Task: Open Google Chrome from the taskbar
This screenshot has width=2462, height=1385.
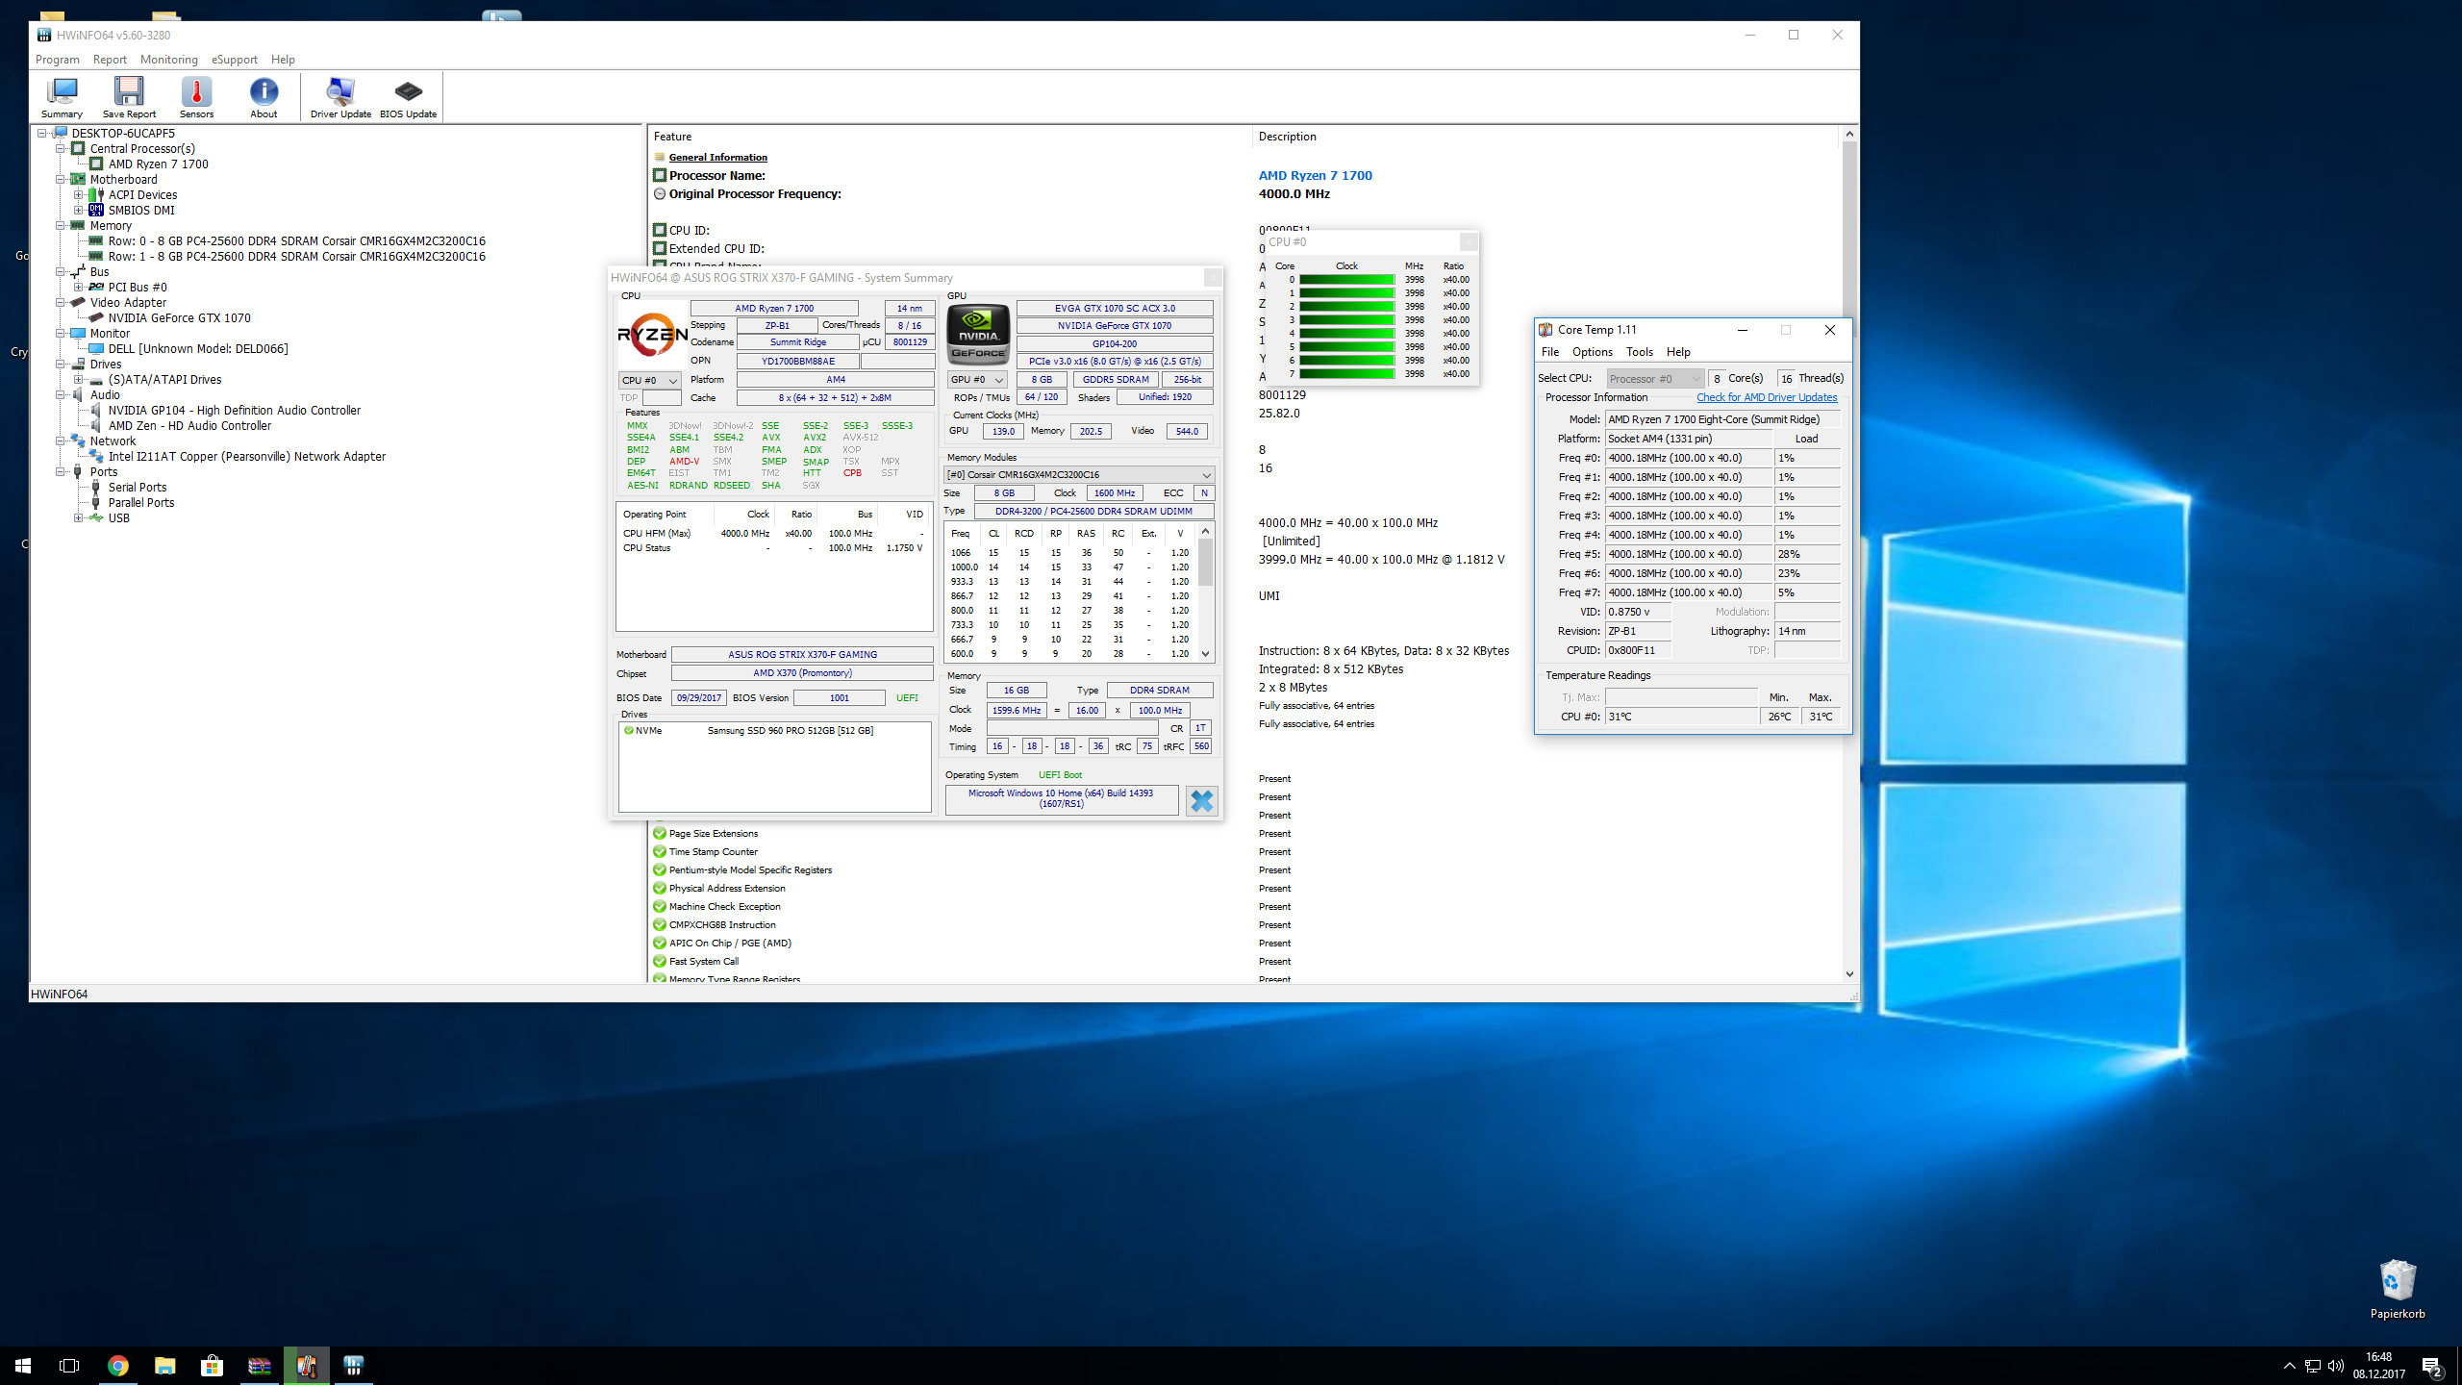Action: point(117,1366)
